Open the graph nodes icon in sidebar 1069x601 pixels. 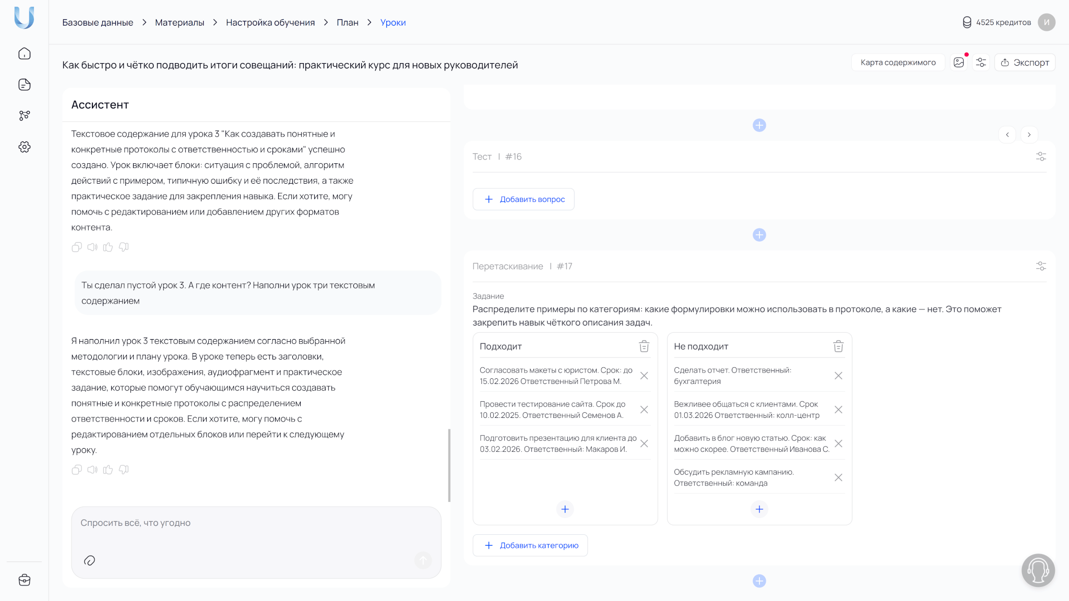[x=25, y=115]
